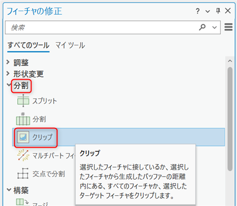Select the 交点で分割 tool icon
This screenshot has height=206, width=237.
coord(23,174)
